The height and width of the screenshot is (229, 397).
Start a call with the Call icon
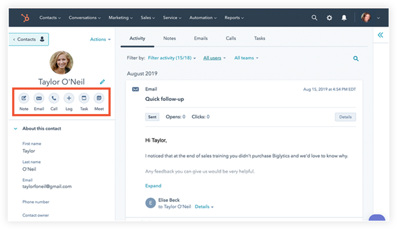pyautogui.click(x=54, y=98)
